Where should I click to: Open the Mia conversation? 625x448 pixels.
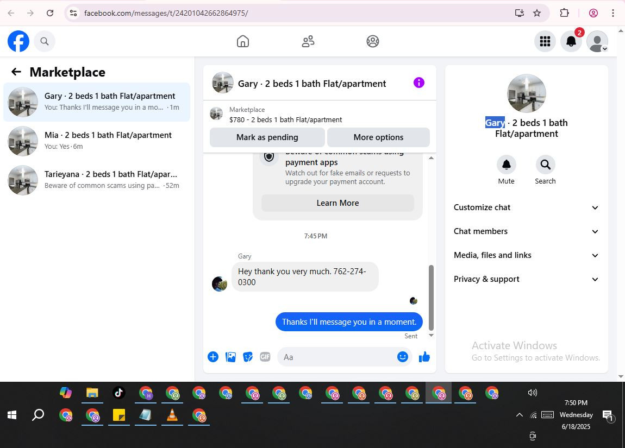click(96, 141)
